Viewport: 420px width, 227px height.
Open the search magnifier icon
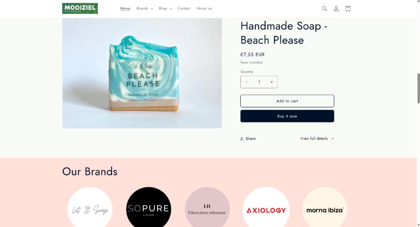tap(324, 9)
